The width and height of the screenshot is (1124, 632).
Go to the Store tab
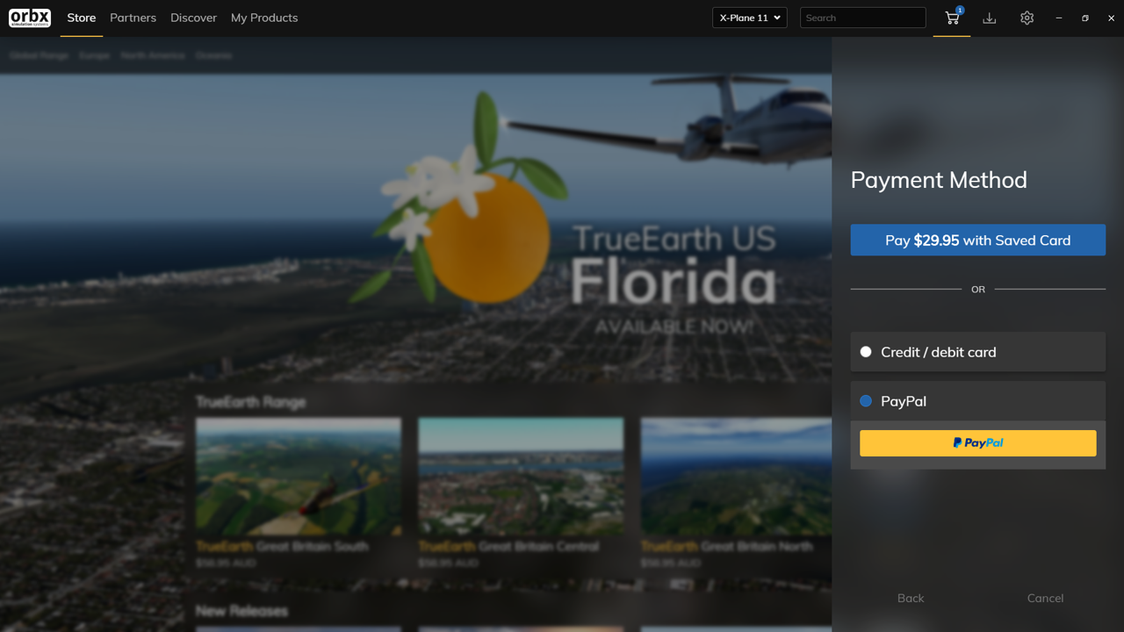pyautogui.click(x=82, y=18)
